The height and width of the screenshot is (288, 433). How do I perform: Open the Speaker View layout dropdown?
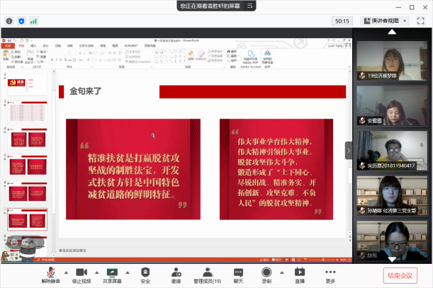pos(385,21)
